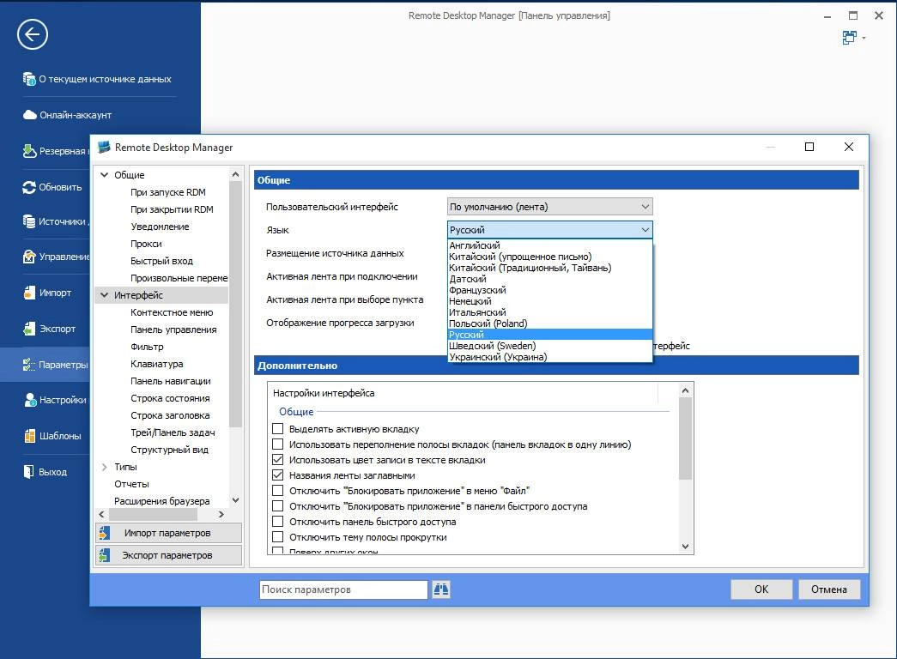Click the management icon in sidebar

(x=29, y=257)
